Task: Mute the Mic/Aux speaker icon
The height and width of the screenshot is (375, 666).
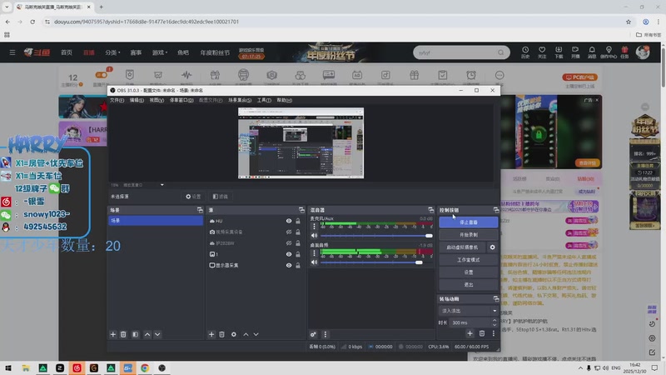Action: tap(315, 236)
